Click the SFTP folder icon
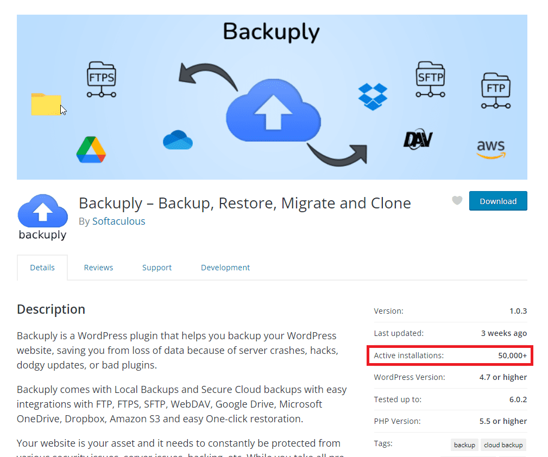 (x=431, y=80)
